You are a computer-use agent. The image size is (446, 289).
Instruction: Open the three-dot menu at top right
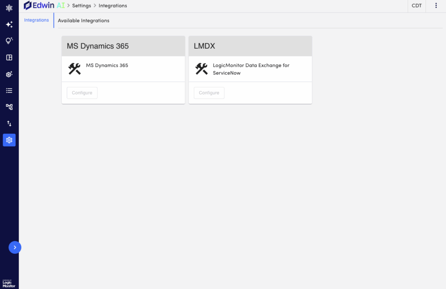(436, 6)
